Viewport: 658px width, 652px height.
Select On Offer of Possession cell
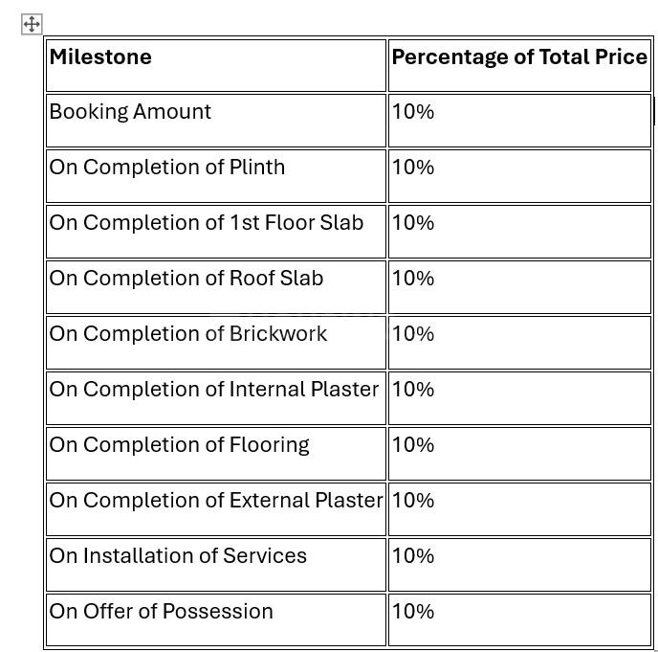[216, 619]
